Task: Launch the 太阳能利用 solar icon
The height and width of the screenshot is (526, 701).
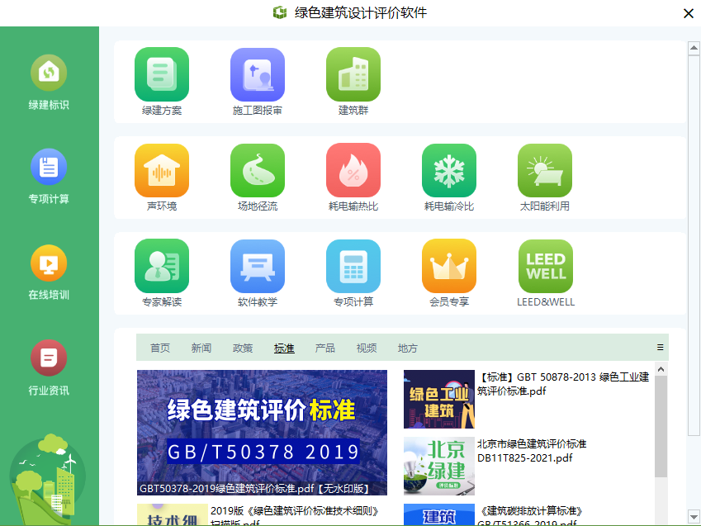Action: [x=545, y=171]
